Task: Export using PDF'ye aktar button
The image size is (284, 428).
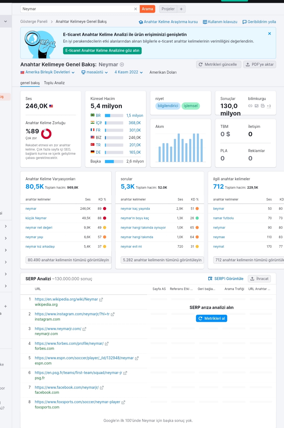Action: coord(260,64)
